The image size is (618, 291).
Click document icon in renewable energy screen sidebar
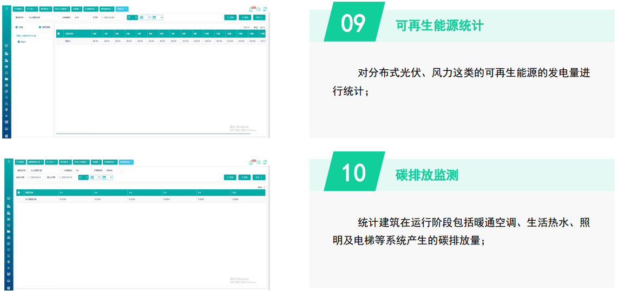(6, 103)
